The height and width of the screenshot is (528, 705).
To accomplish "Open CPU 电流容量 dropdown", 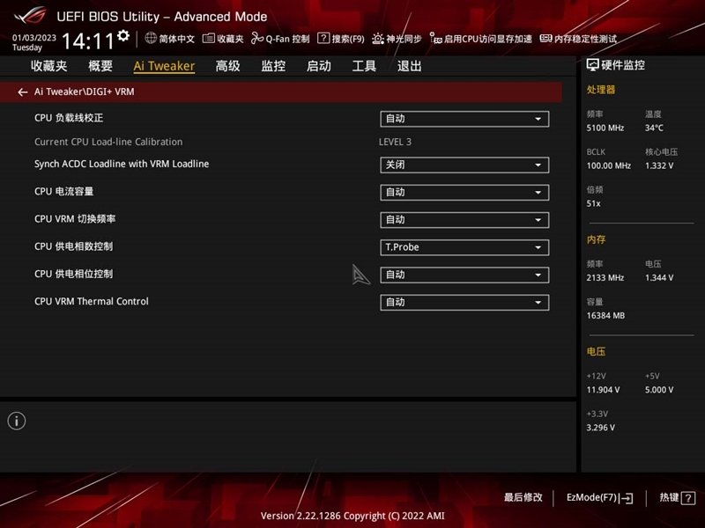I will click(x=464, y=193).
